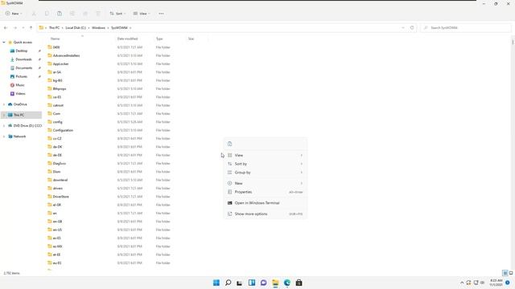Select Desktop in the navigation pane
This screenshot has width=515, height=289.
point(22,51)
